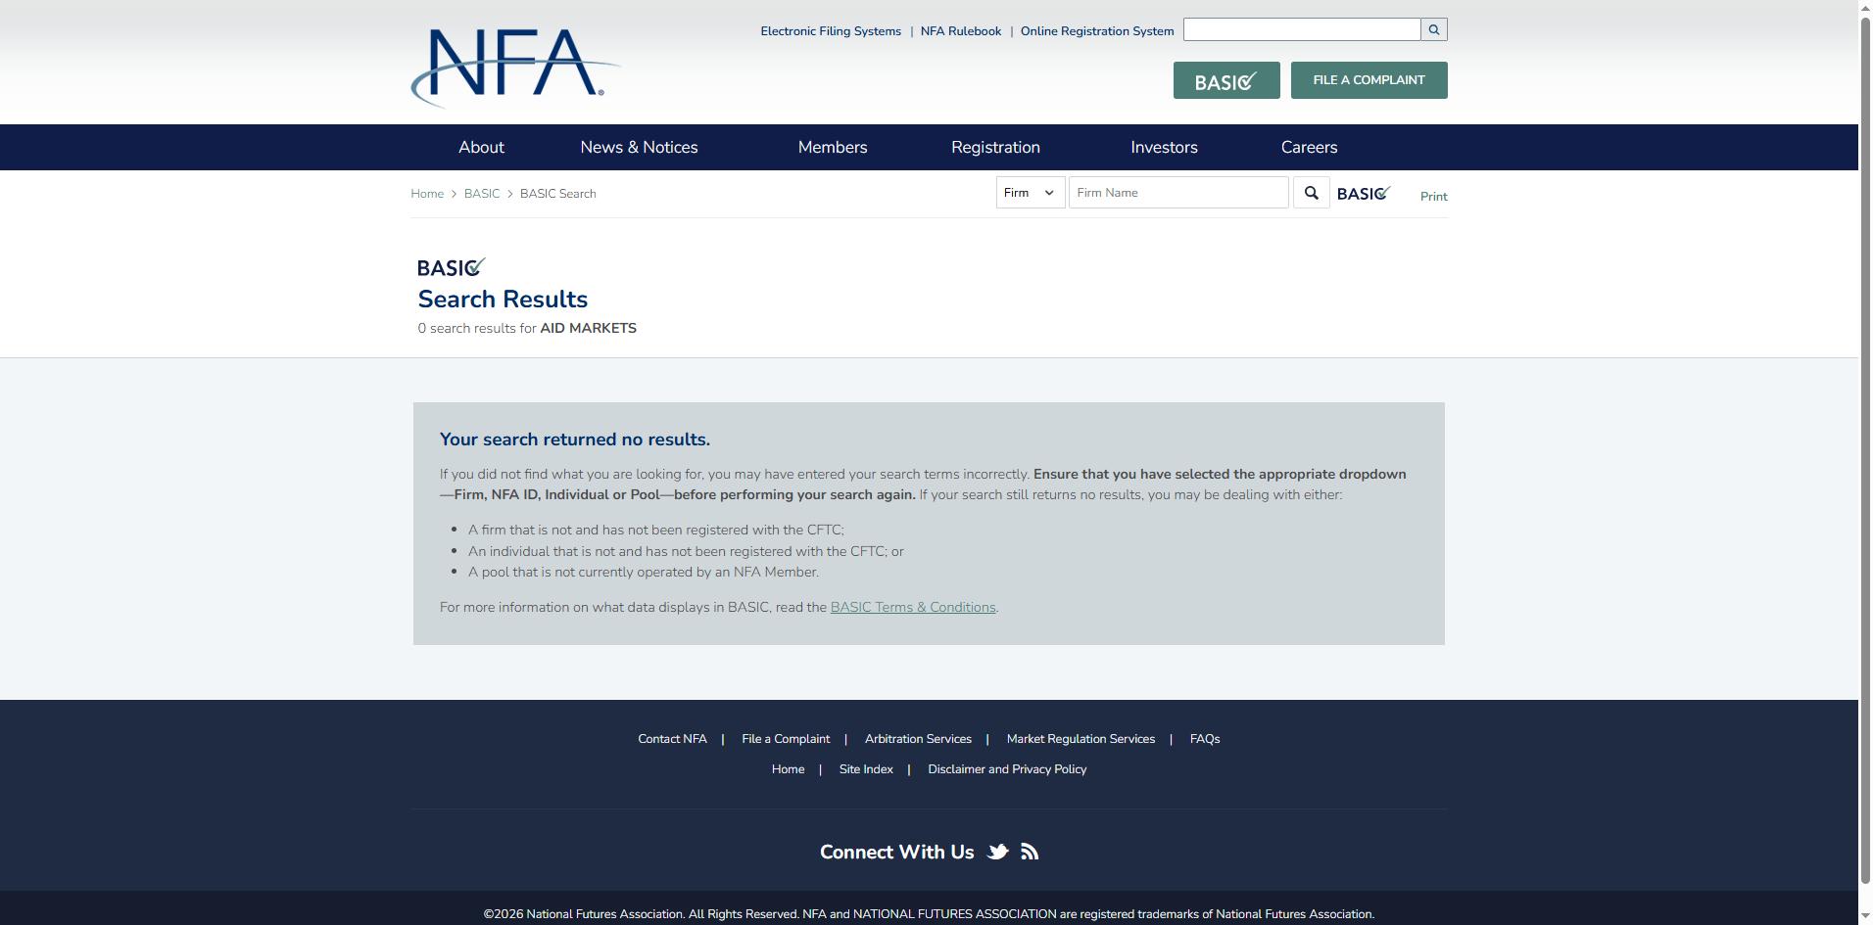This screenshot has height=925, width=1873.
Task: Open the Careers menu
Action: pos(1309,147)
